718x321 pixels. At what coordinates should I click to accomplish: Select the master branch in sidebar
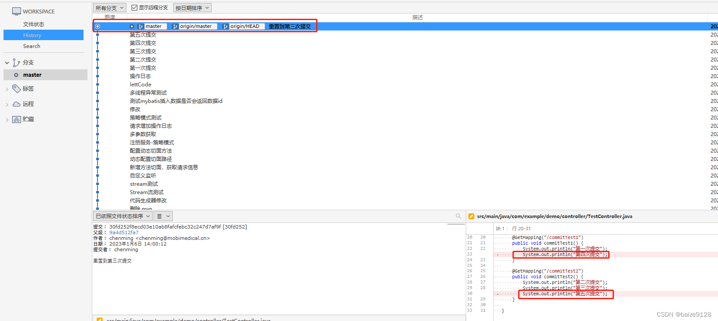45,75
